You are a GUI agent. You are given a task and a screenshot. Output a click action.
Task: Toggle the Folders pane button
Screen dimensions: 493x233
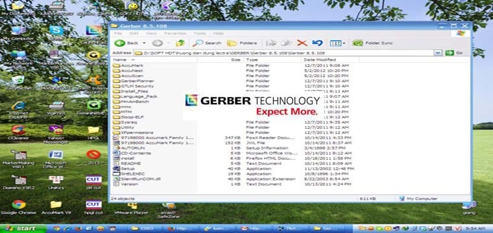pos(242,43)
